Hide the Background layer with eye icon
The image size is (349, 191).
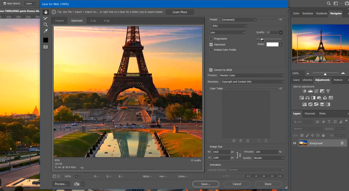(295, 143)
